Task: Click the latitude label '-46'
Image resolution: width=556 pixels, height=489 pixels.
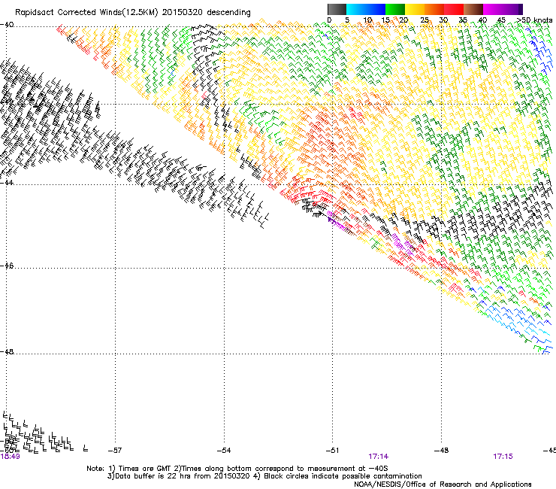Action: (x=7, y=266)
